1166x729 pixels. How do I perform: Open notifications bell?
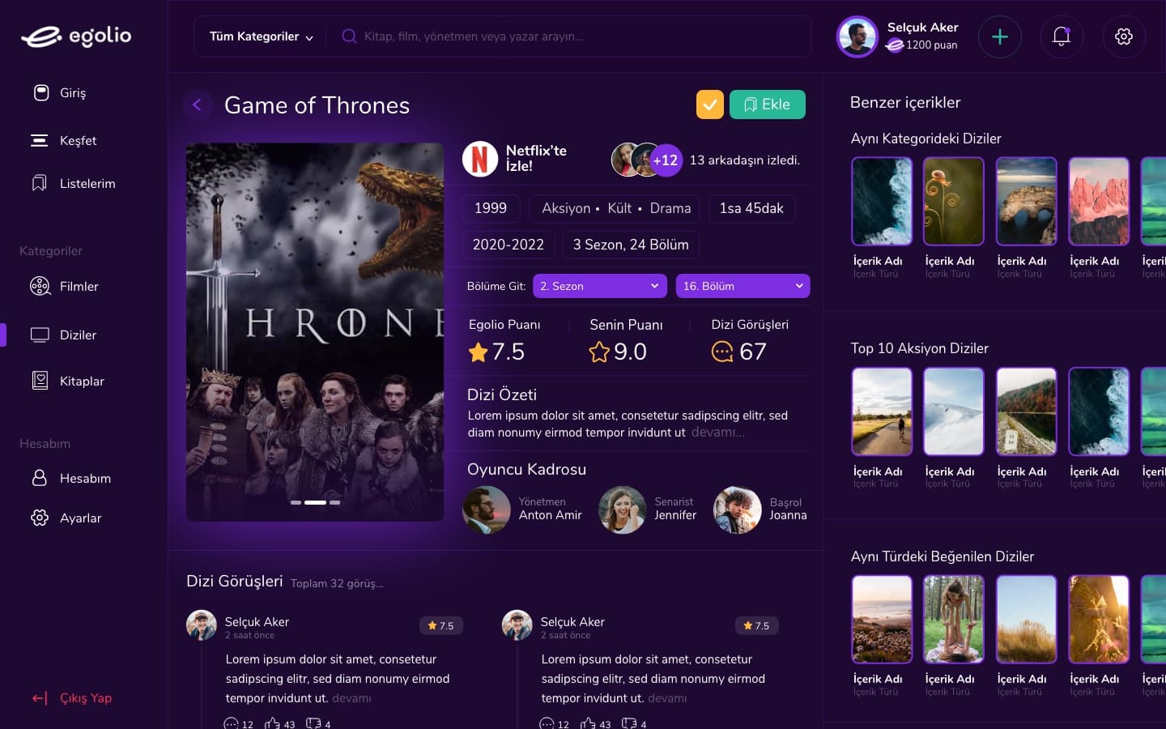[1062, 36]
